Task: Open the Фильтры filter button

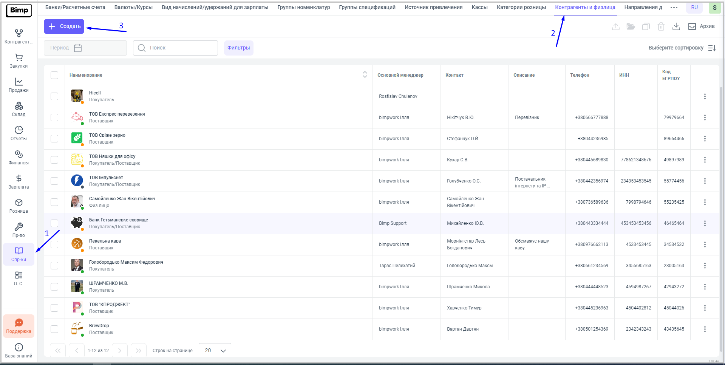Action: pyautogui.click(x=238, y=48)
